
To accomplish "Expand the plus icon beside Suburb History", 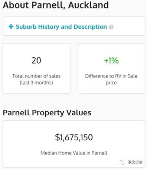I will click(11, 26).
